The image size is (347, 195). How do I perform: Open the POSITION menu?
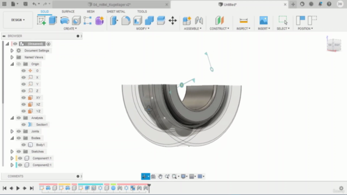pos(305,29)
